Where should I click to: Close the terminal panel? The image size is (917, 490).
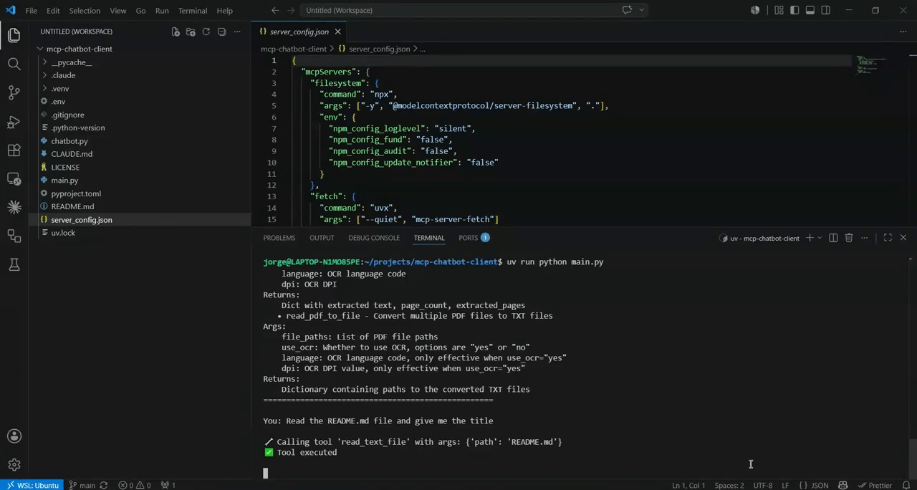(x=903, y=238)
